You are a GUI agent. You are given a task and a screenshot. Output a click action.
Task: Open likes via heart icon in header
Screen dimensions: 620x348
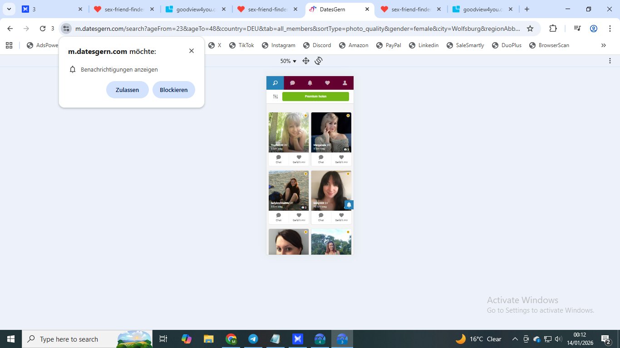pos(327,83)
